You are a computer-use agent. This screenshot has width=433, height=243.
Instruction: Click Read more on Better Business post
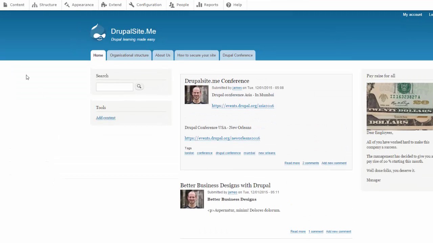298,232
